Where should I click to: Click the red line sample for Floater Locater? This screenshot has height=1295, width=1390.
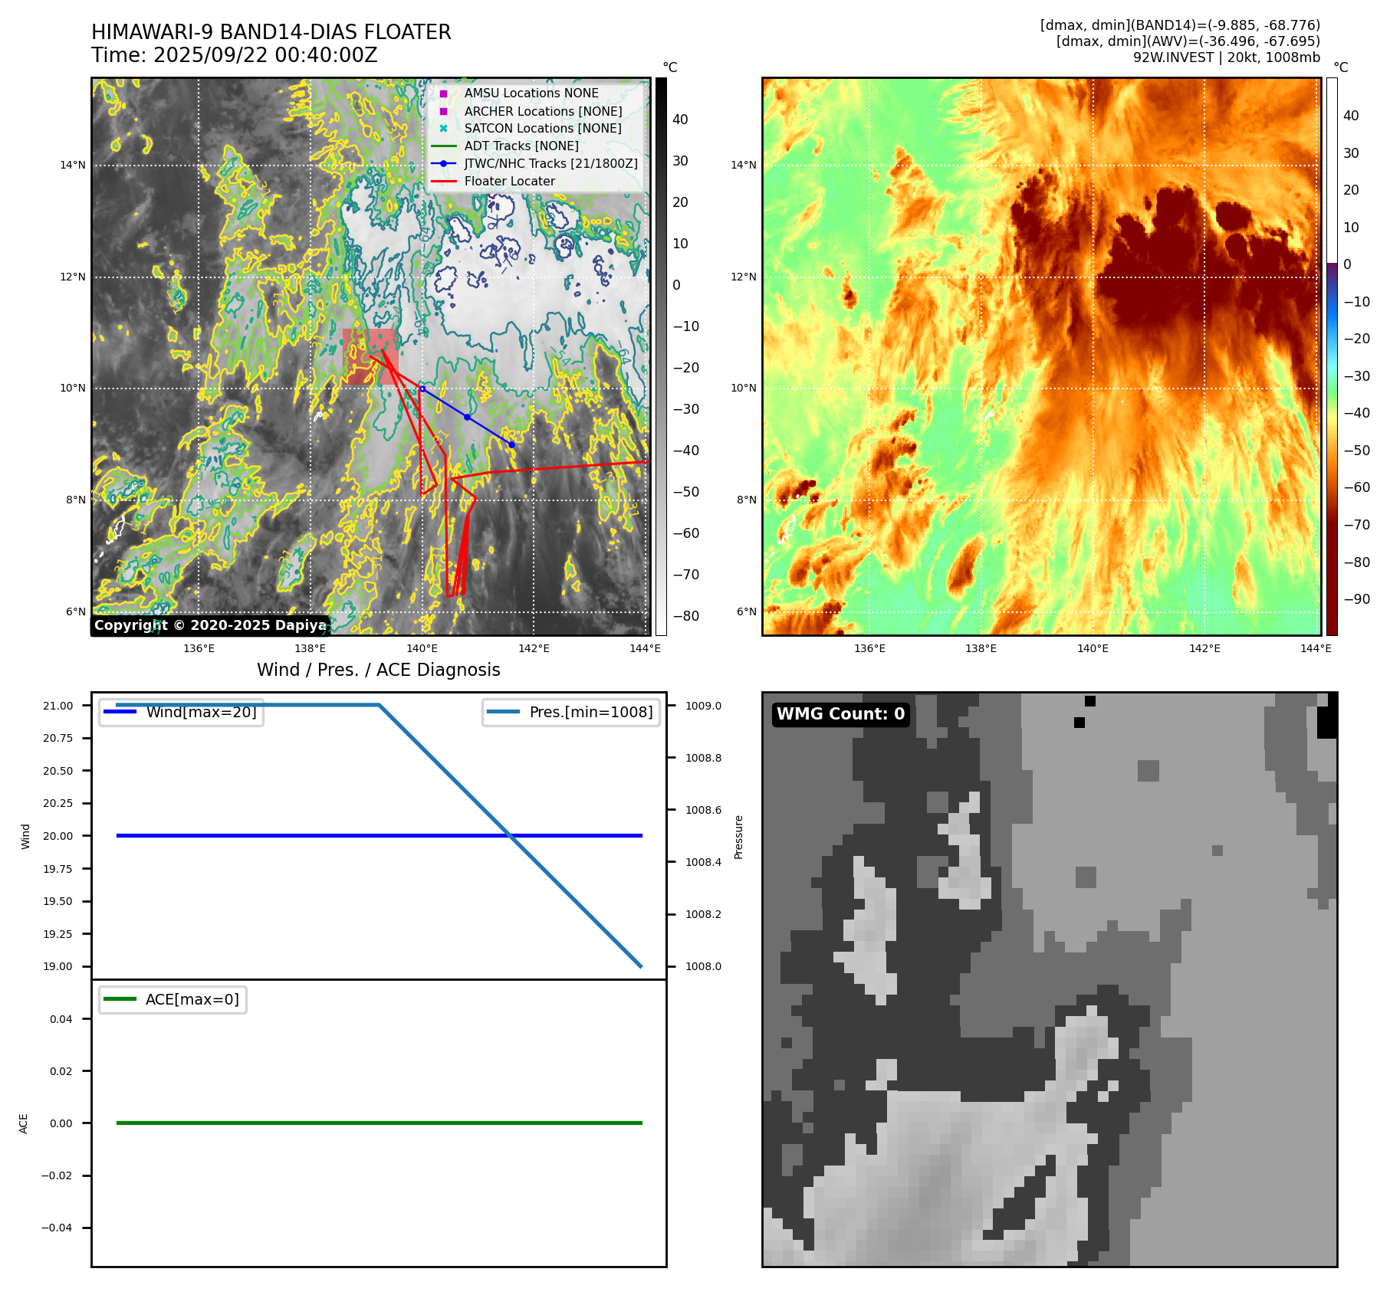[444, 181]
